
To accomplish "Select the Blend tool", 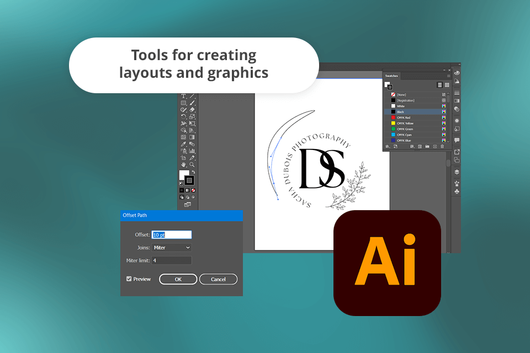I will (192, 145).
